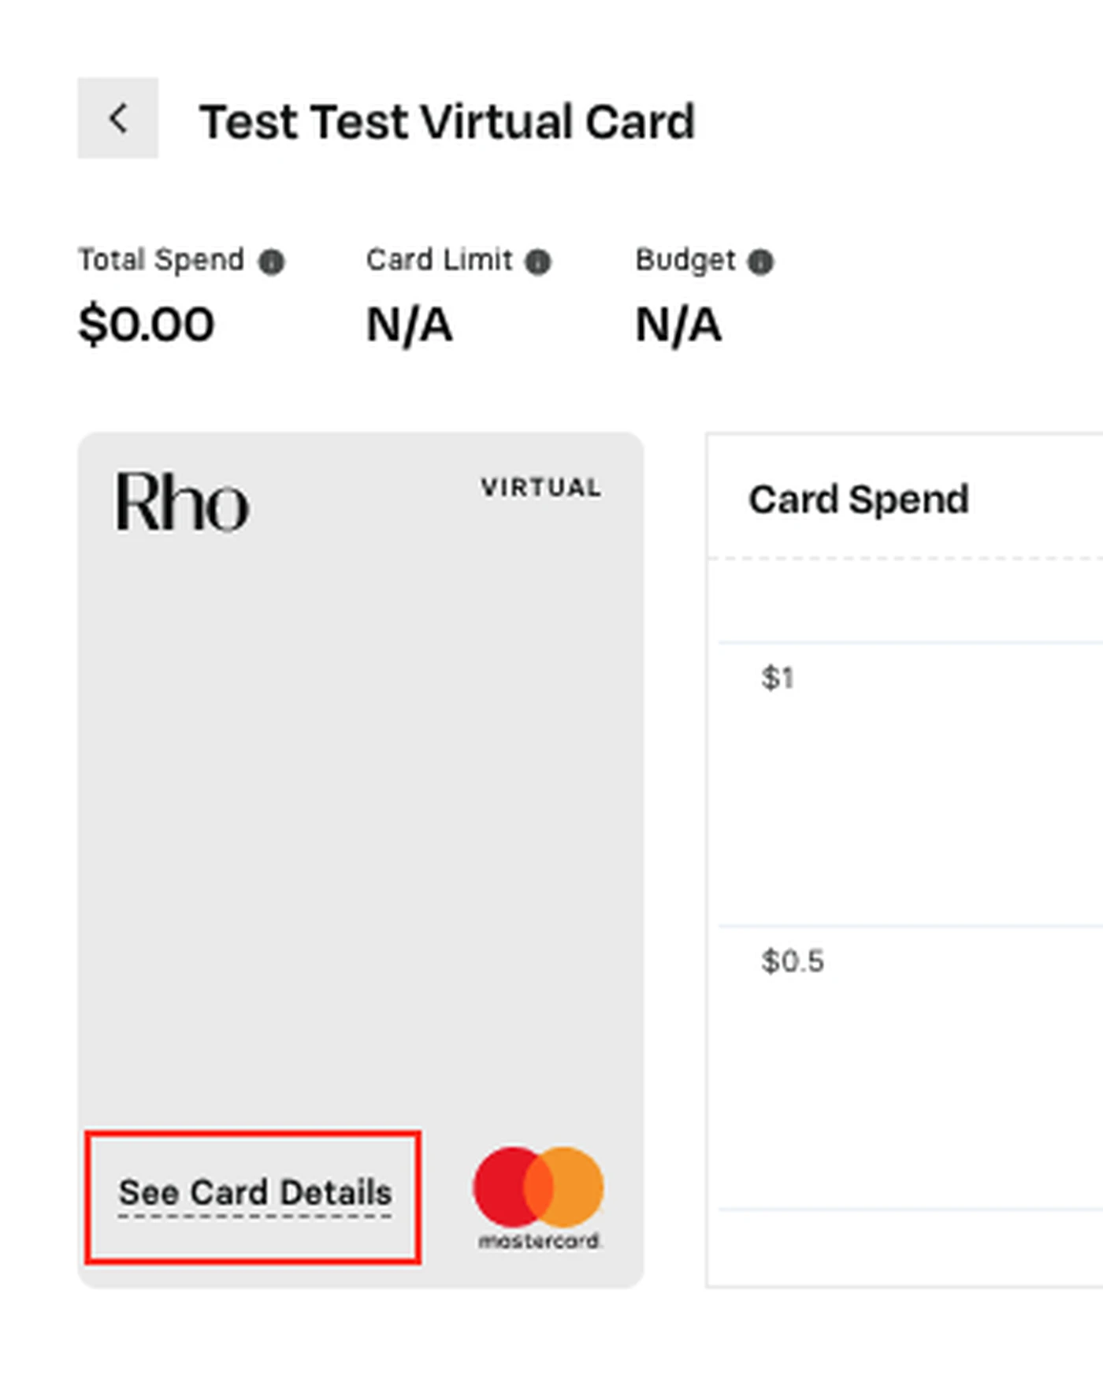
Task: Click the $0.00 Total Spend amount
Action: 147,325
